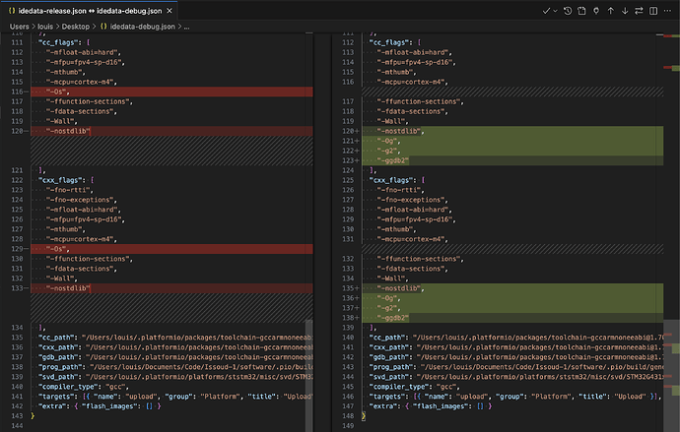Viewport: 680px width, 432px height.
Task: Open the louis breadcrumb folder
Action: pos(47,28)
